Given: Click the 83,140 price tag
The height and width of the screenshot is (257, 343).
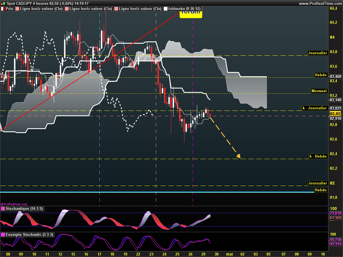Looking at the screenshot, I should point(336,100).
